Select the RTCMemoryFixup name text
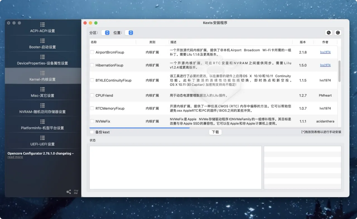Screen dimensions: 357x219 pos(110,108)
